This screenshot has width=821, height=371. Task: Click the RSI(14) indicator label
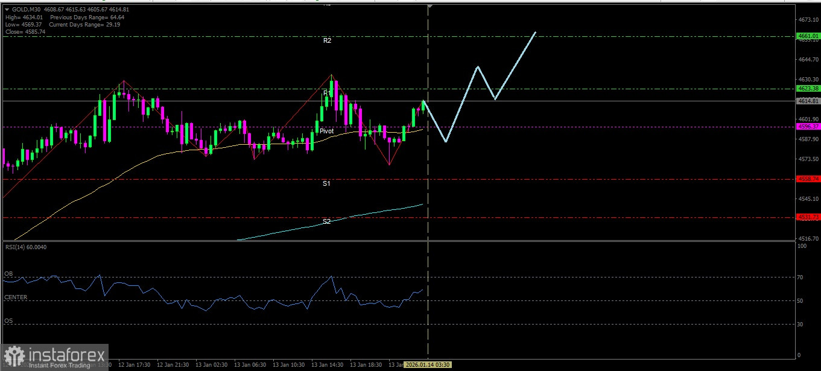25,247
